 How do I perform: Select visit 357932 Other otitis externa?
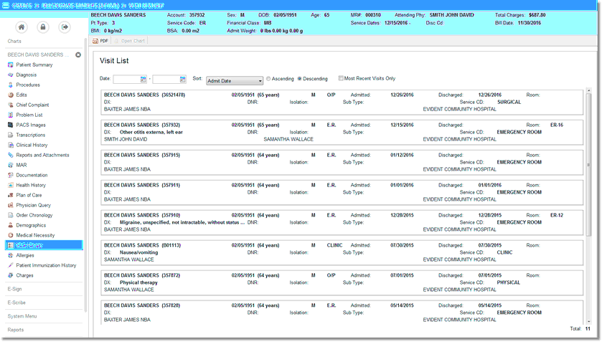point(342,132)
